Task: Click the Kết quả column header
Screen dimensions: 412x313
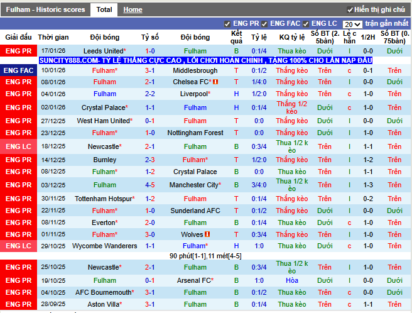Action: 236,37
